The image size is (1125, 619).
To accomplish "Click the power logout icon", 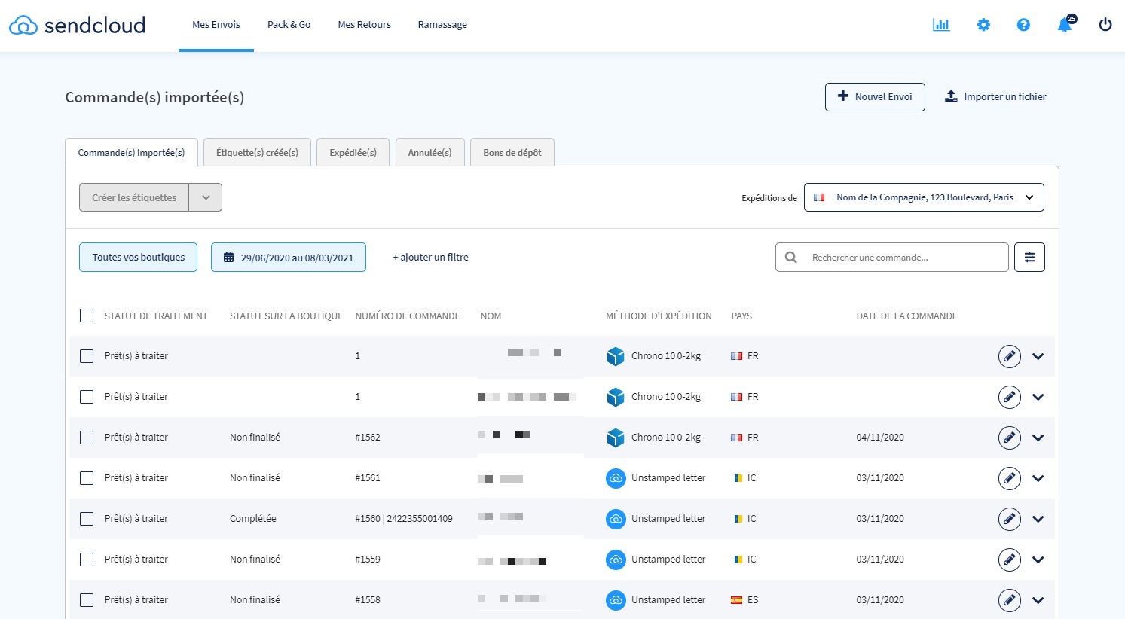I will point(1105,25).
